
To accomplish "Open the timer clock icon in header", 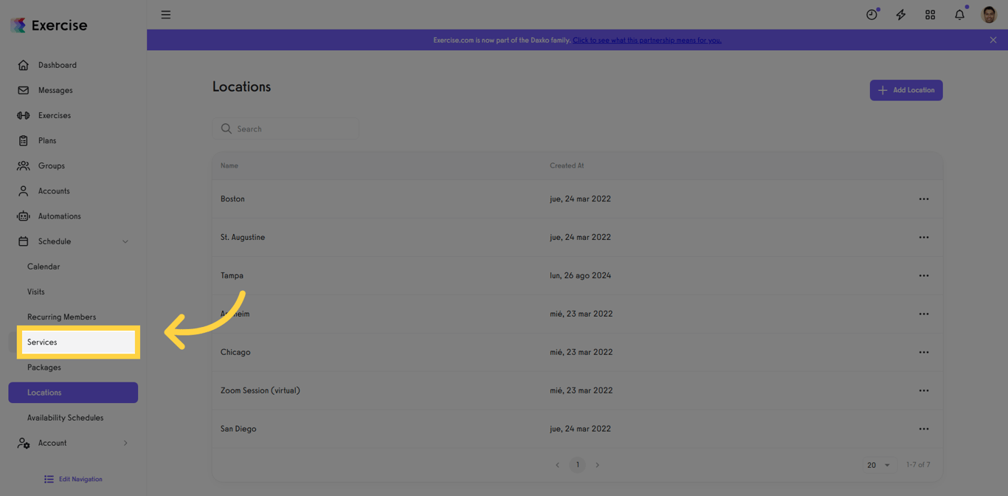I will [x=872, y=15].
